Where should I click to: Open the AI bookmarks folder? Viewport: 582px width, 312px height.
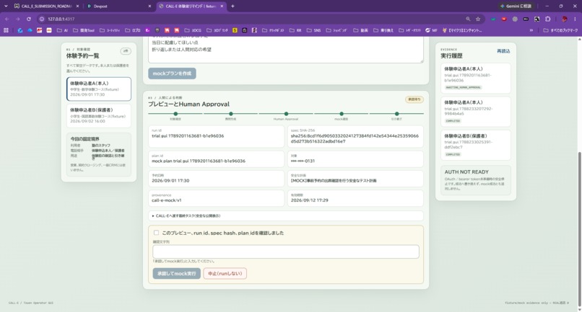tap(62, 30)
